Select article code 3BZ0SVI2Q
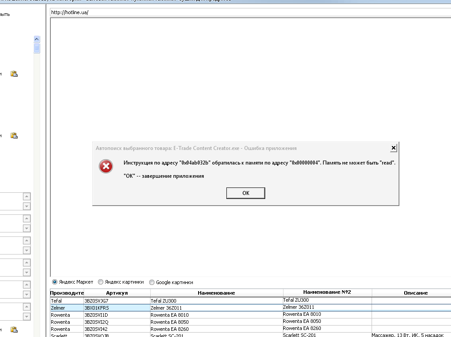This screenshot has height=337, width=451. pyautogui.click(x=117, y=322)
